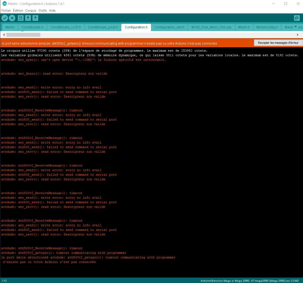Click line number 112 in status bar

pyautogui.click(x=4, y=281)
